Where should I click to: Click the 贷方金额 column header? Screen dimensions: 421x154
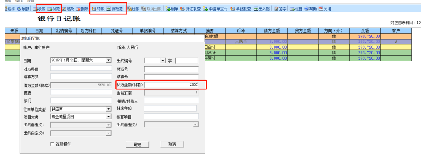click(303, 31)
